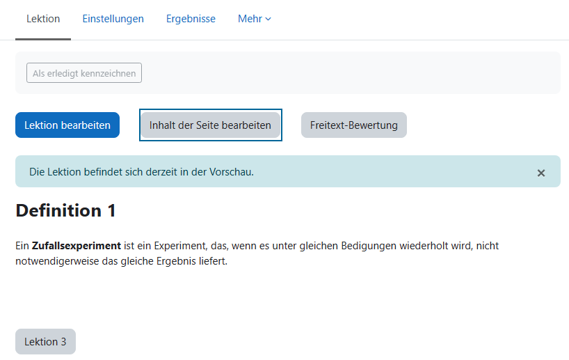Open the Ergebnisse tab

tap(191, 19)
